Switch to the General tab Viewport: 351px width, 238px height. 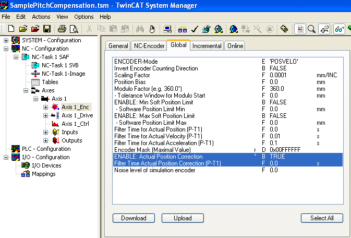pyautogui.click(x=118, y=46)
